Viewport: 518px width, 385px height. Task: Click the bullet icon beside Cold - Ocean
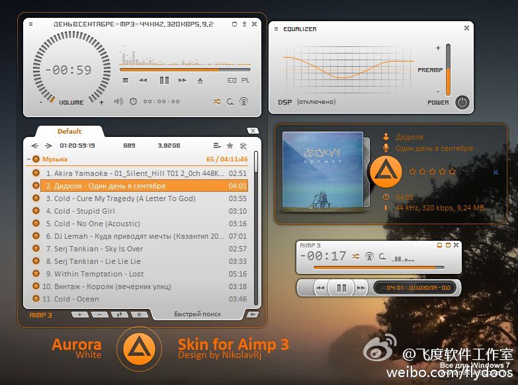point(36,298)
